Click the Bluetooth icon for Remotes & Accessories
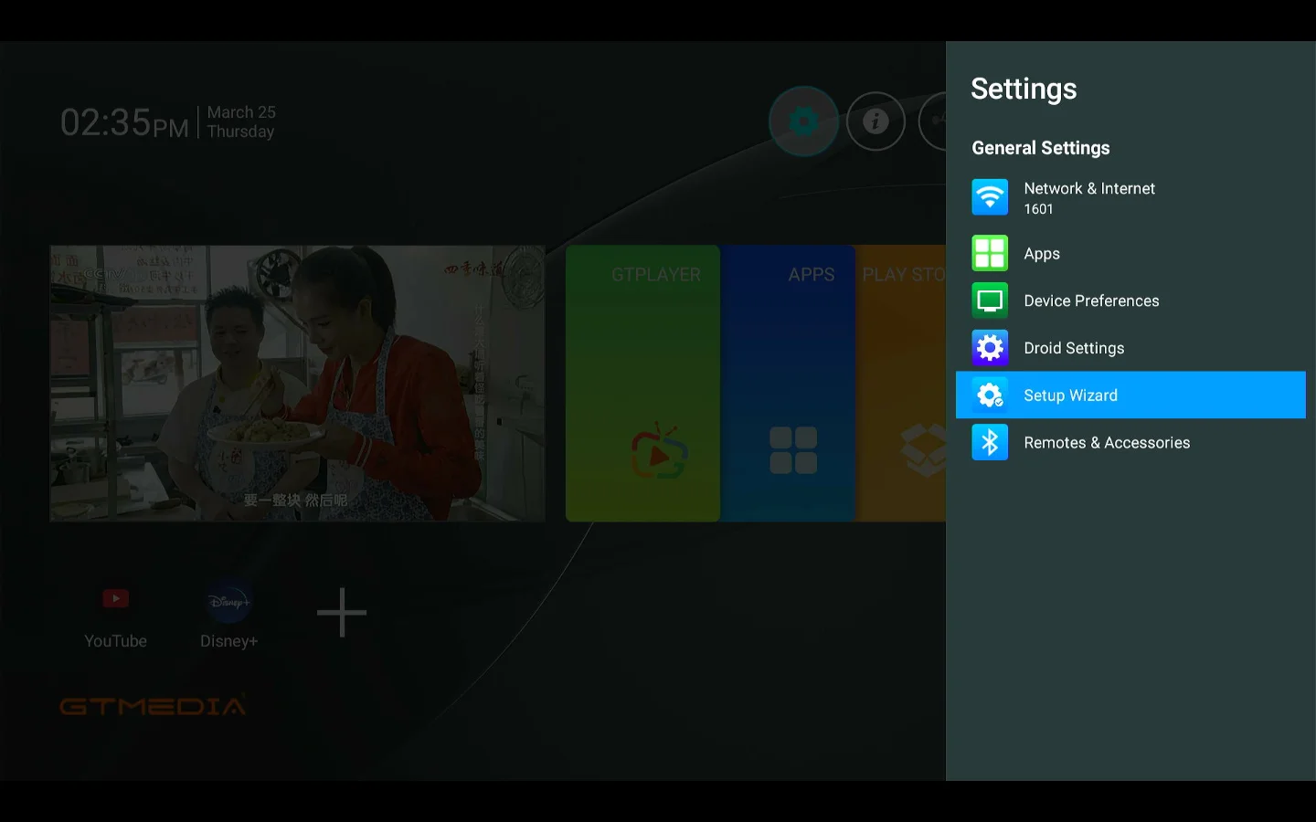Image resolution: width=1316 pixels, height=822 pixels. [990, 443]
